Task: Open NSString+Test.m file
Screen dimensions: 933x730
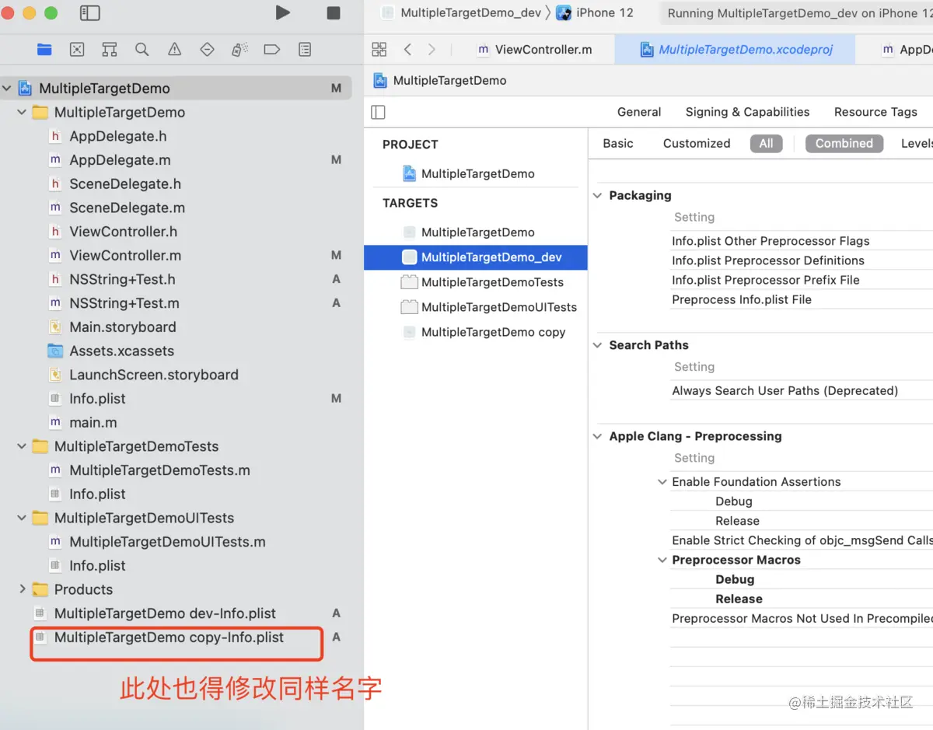Action: point(124,303)
